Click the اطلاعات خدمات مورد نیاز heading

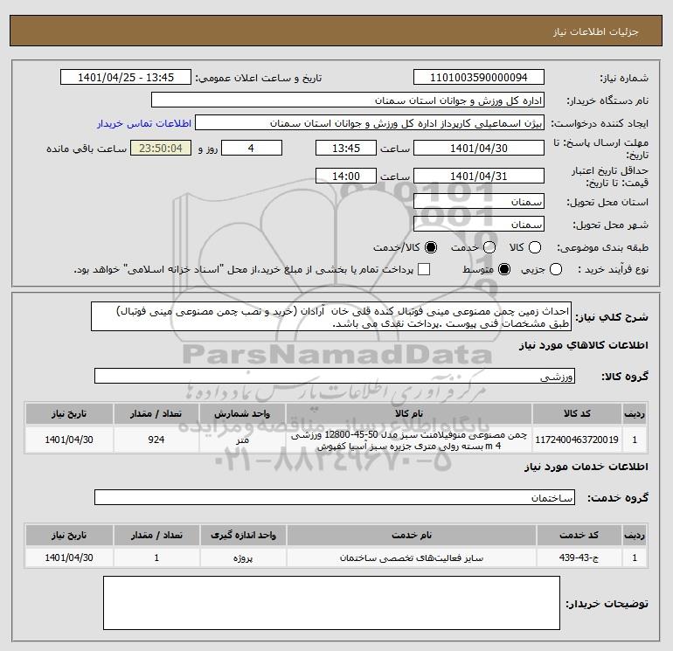pyautogui.click(x=586, y=467)
